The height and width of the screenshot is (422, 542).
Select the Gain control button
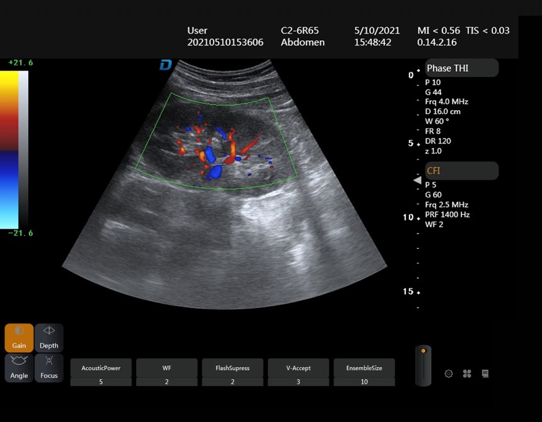[19, 338]
